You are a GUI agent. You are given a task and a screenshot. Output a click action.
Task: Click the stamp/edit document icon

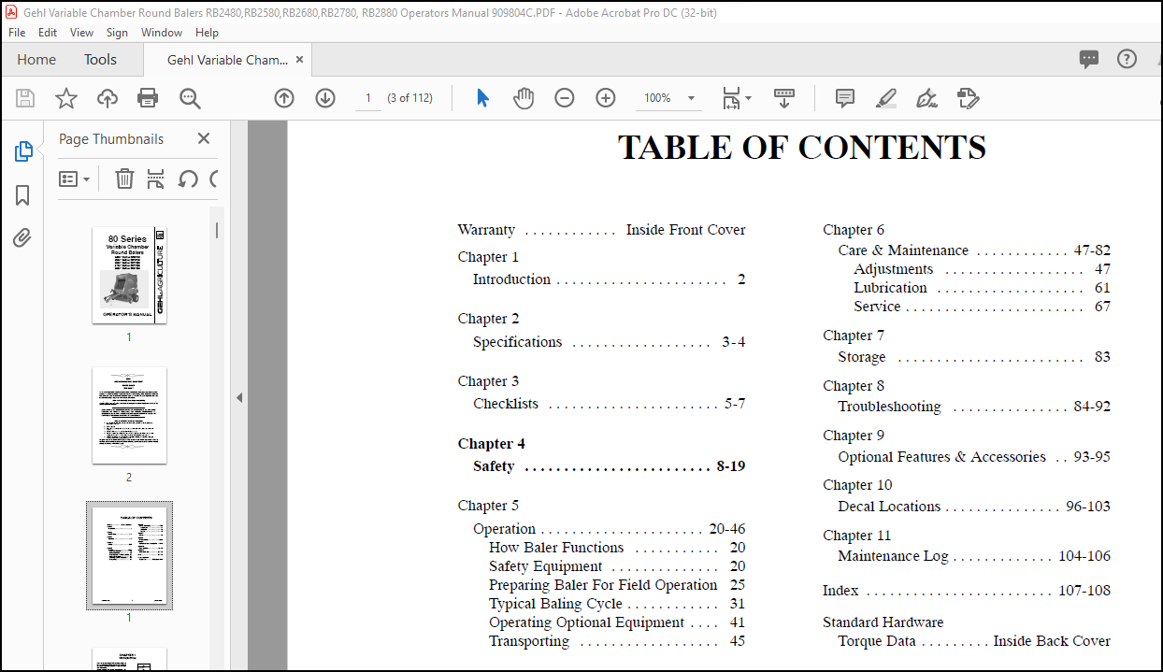click(968, 98)
